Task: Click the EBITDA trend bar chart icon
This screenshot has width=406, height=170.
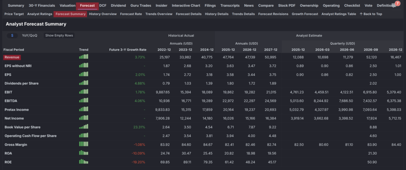Action: point(84,101)
